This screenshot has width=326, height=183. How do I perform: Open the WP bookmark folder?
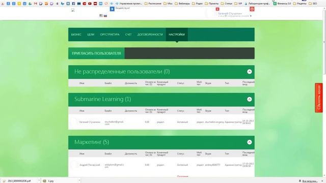point(238,4)
